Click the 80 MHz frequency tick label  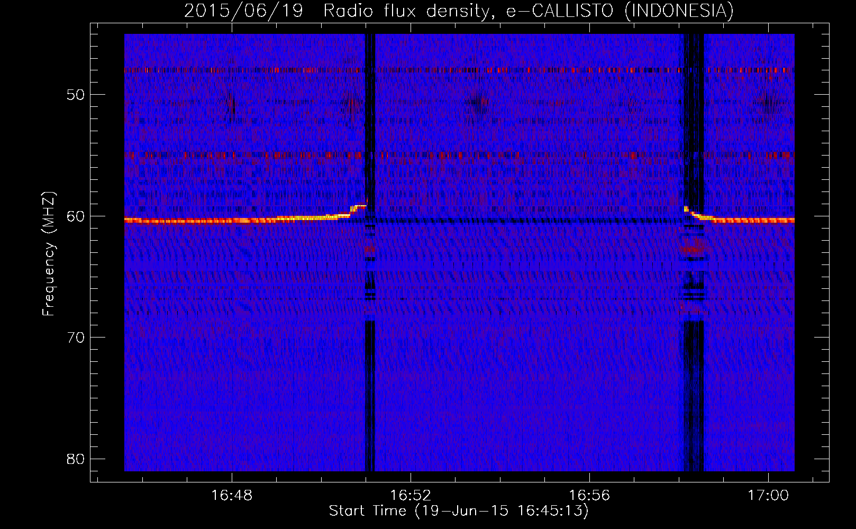76,459
